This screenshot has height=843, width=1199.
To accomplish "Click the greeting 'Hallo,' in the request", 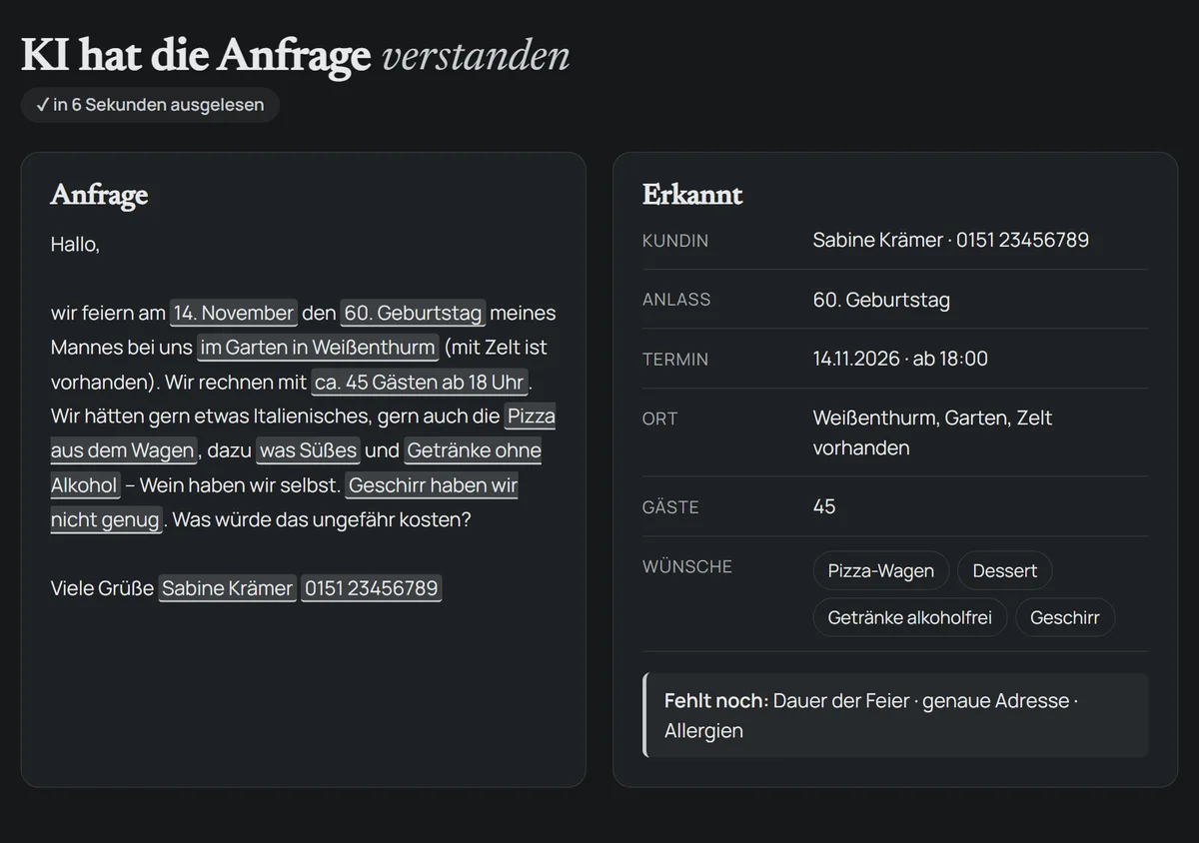I will tap(75, 244).
